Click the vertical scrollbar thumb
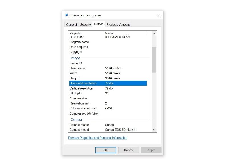228x168 pixels. (154, 60)
